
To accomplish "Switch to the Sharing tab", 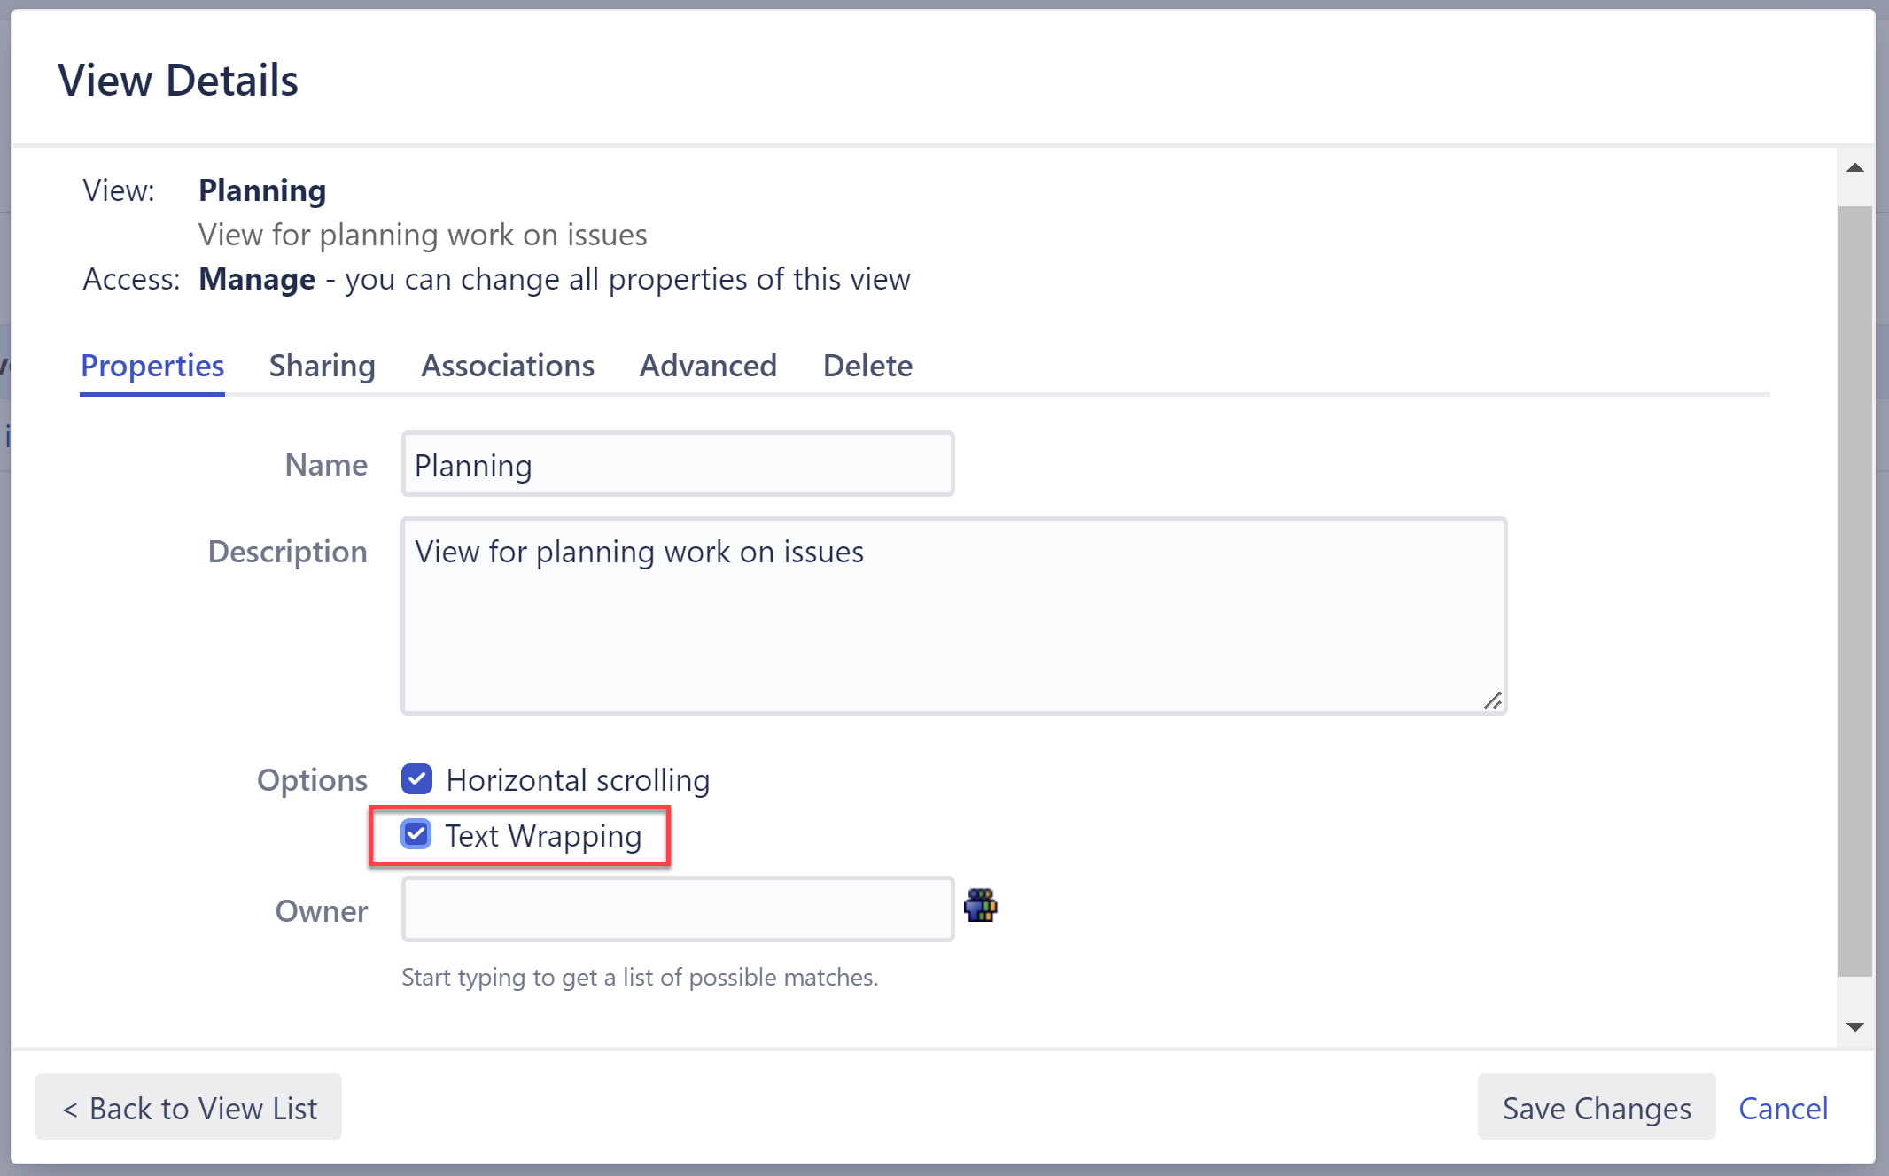I will coord(321,366).
